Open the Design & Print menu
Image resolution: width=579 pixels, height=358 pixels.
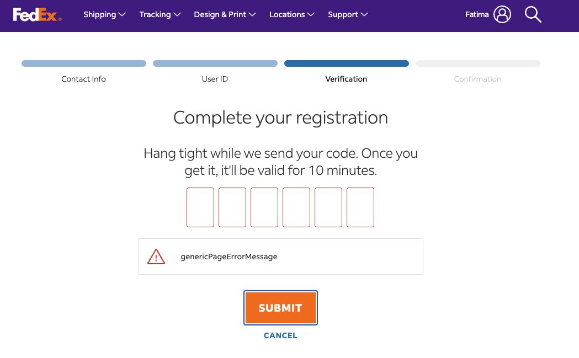pos(225,14)
